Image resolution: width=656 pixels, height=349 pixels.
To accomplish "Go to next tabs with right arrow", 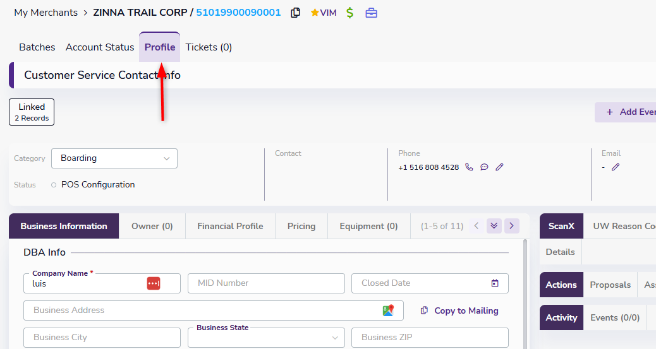I will point(512,226).
